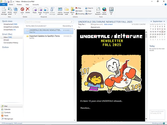Click the Working online status indicator
This screenshot has height=125, width=167.
(x=158, y=123)
